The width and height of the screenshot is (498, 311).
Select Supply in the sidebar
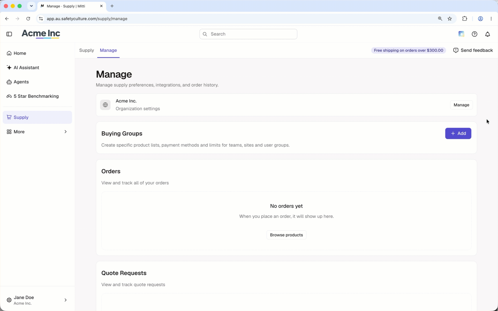coord(37,117)
